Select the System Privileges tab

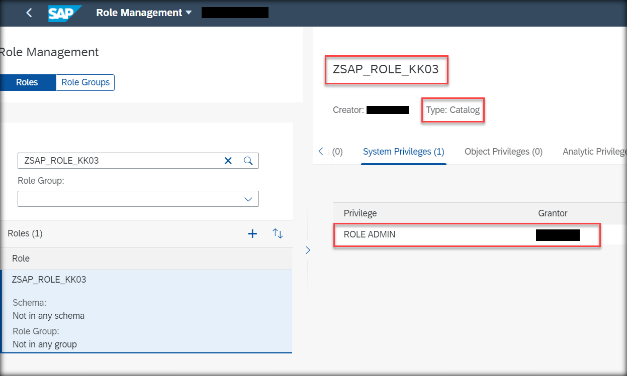pyautogui.click(x=404, y=151)
